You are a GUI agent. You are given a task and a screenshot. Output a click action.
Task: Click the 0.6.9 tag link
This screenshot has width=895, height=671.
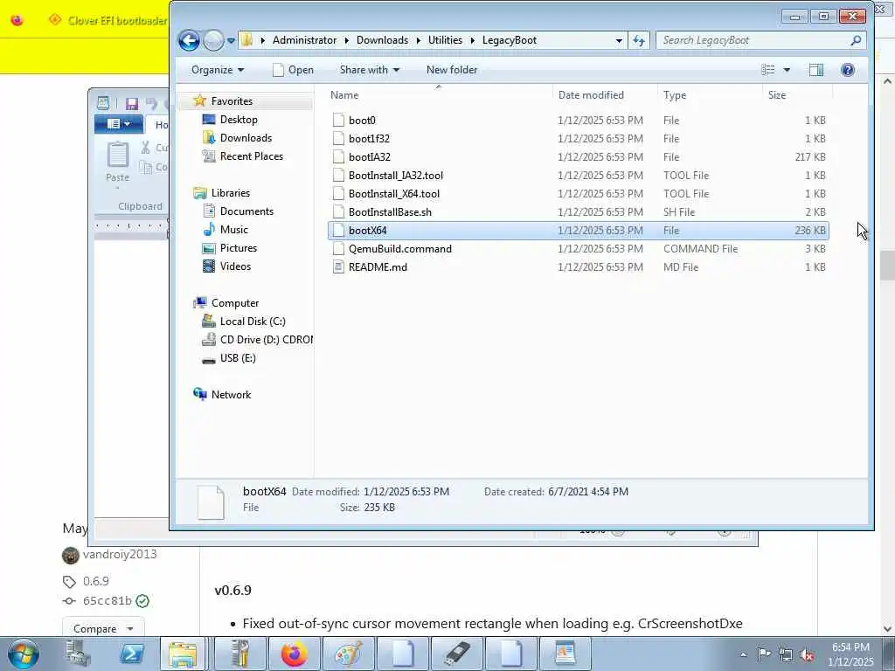click(x=96, y=581)
